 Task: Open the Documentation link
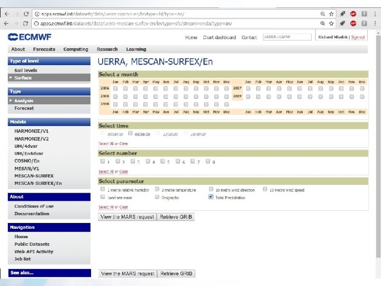tap(32, 213)
